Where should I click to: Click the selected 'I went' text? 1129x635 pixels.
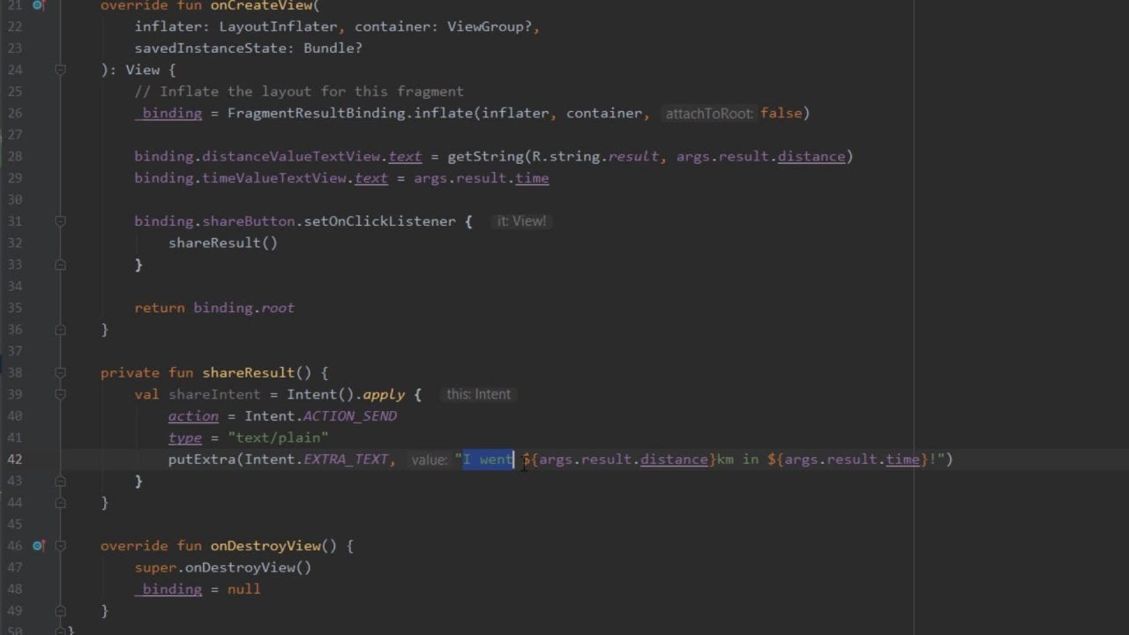point(488,459)
